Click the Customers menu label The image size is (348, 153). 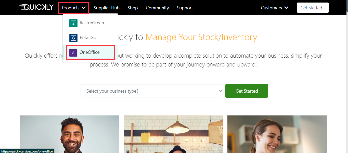tap(271, 8)
